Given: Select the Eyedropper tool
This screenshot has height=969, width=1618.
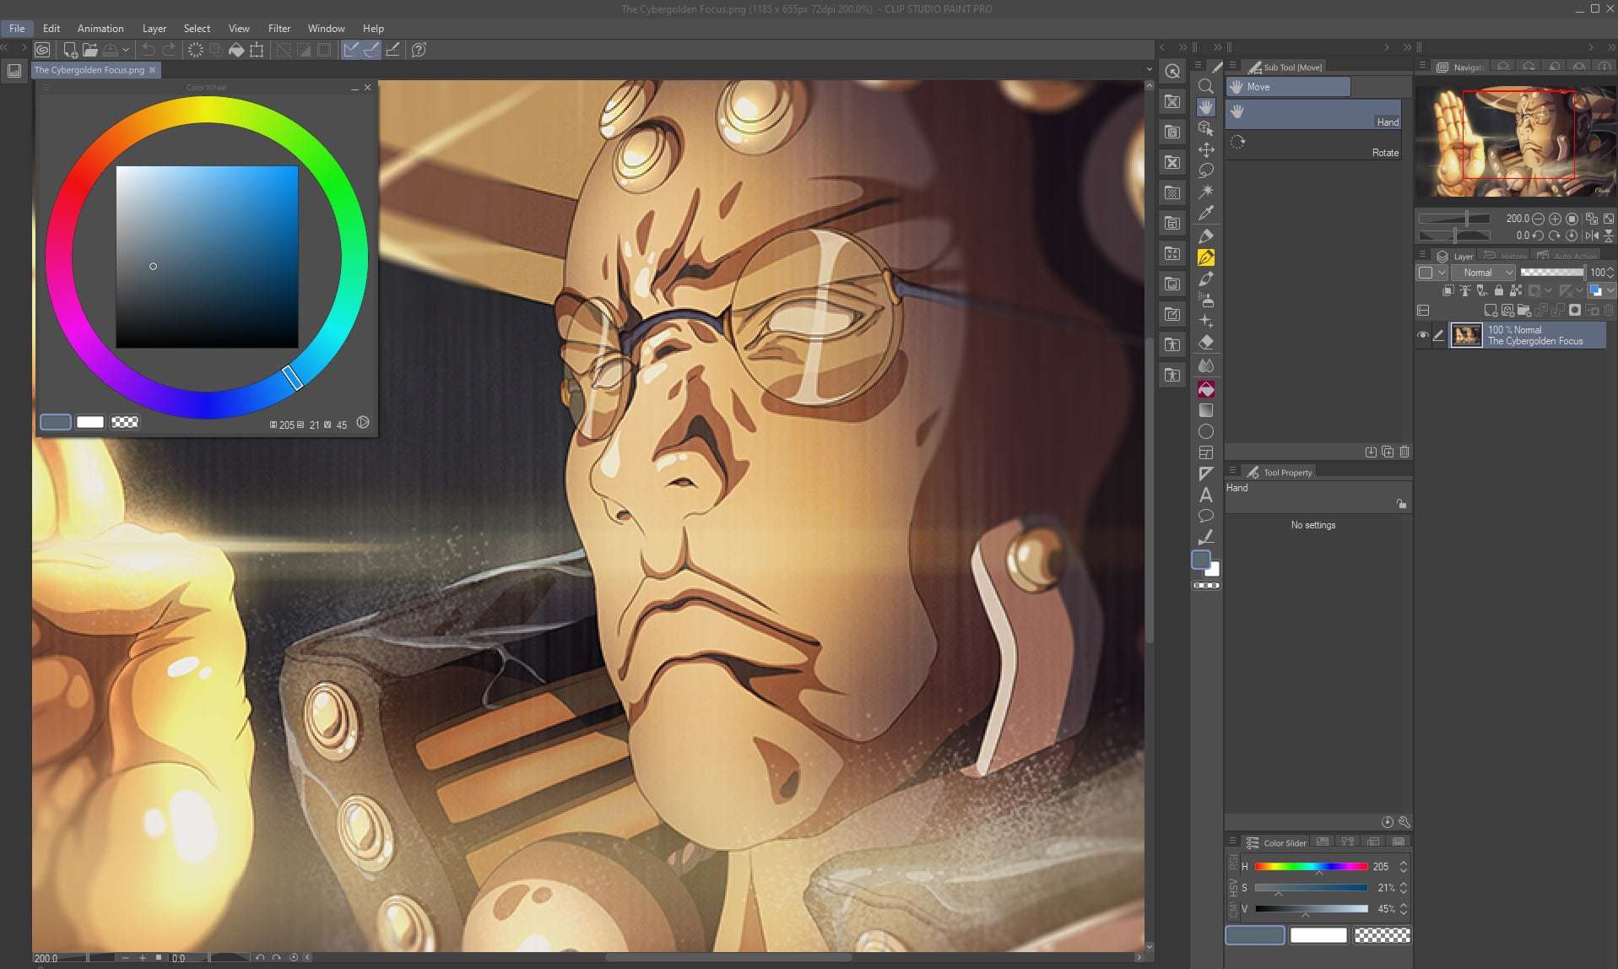Looking at the screenshot, I should pos(1205,213).
